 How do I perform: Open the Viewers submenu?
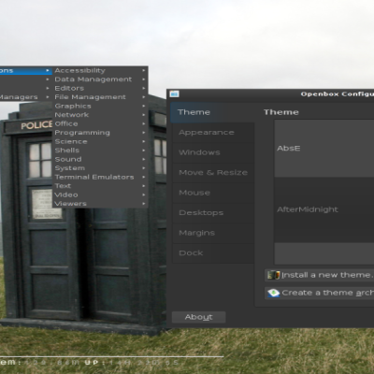100,204
